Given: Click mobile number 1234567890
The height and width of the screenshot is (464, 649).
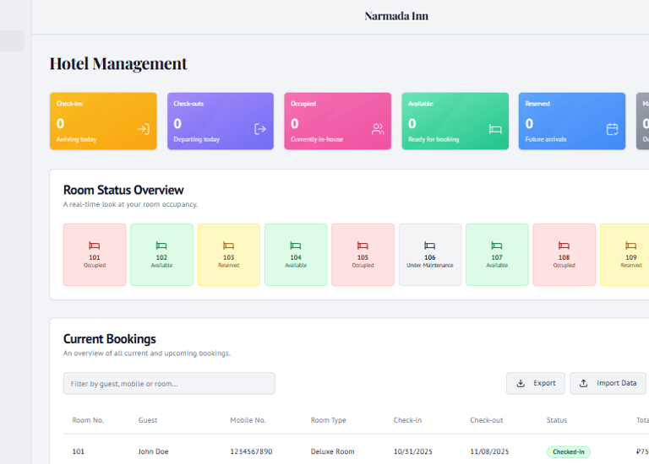Looking at the screenshot, I should point(251,451).
